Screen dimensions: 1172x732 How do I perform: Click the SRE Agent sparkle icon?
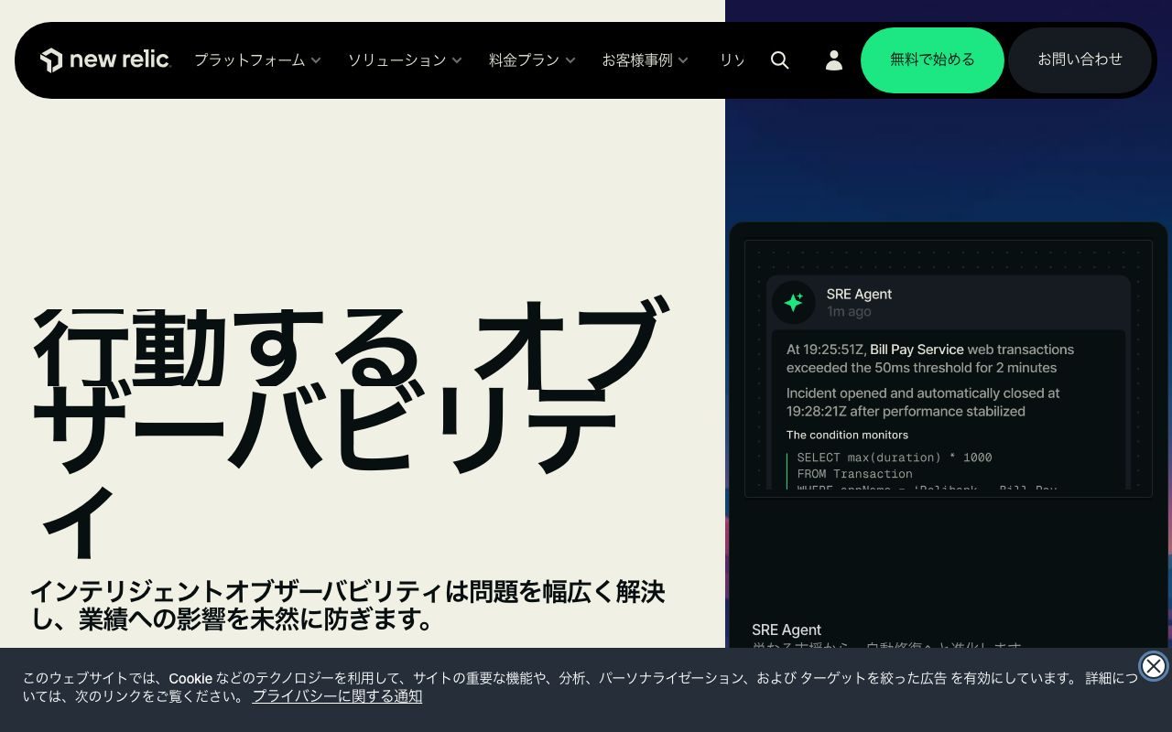point(794,302)
